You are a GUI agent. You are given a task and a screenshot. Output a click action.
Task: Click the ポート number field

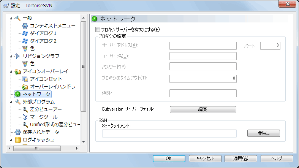pyautogui.click(x=270, y=46)
